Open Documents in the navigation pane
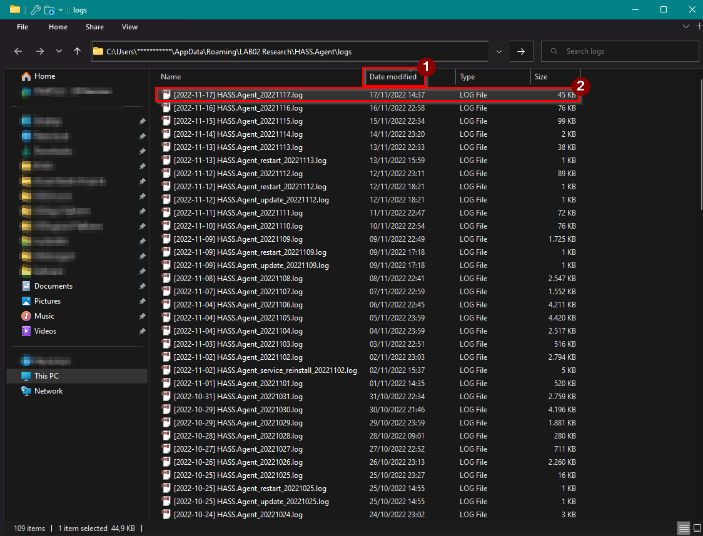This screenshot has height=536, width=703. point(53,285)
